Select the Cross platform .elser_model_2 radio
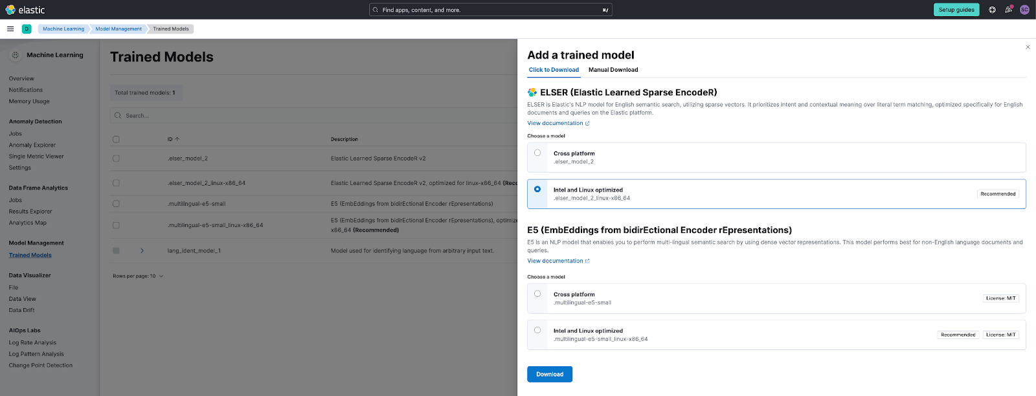 [537, 153]
